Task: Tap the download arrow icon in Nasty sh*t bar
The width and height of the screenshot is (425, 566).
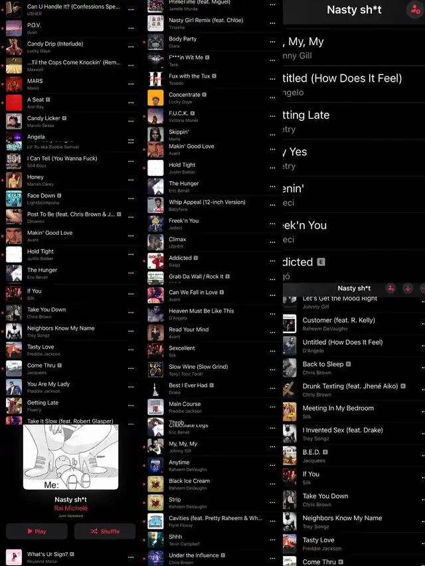Action: click(408, 288)
